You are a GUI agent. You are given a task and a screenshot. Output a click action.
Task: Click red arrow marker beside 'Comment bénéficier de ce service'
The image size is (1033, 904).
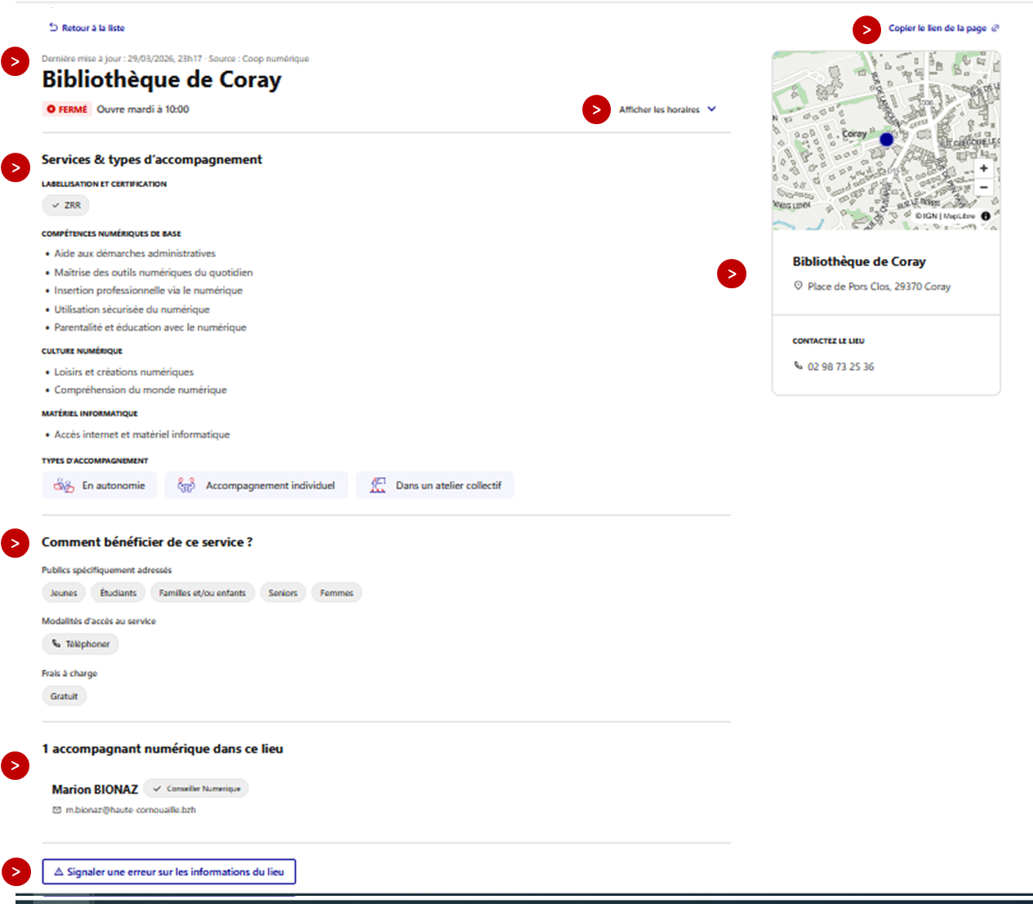pos(16,543)
